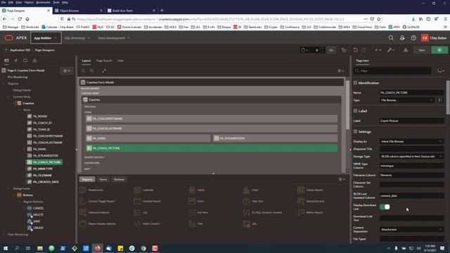Select P6_MIMETYPE in the rendering tree
The image size is (450, 253).
point(43,169)
